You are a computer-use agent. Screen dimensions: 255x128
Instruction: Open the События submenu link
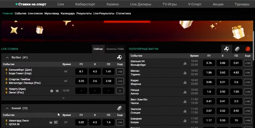tap(21, 14)
